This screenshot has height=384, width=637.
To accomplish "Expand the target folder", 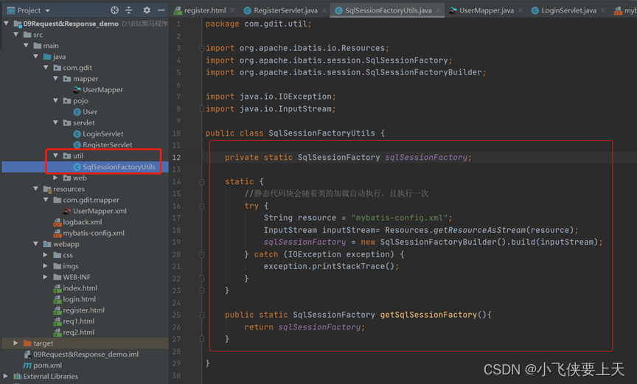I will (x=16, y=343).
